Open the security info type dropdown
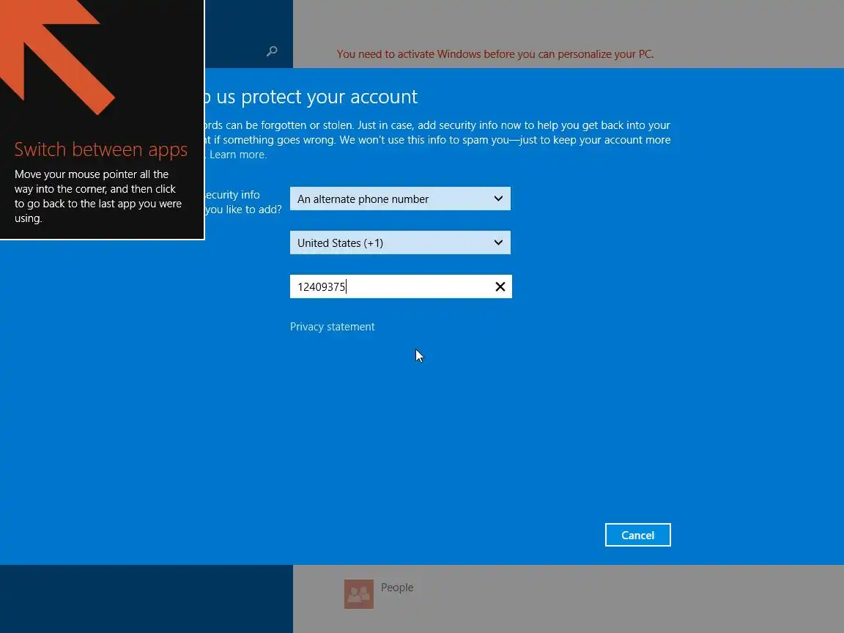Viewport: 844px width, 633px height. click(x=400, y=199)
